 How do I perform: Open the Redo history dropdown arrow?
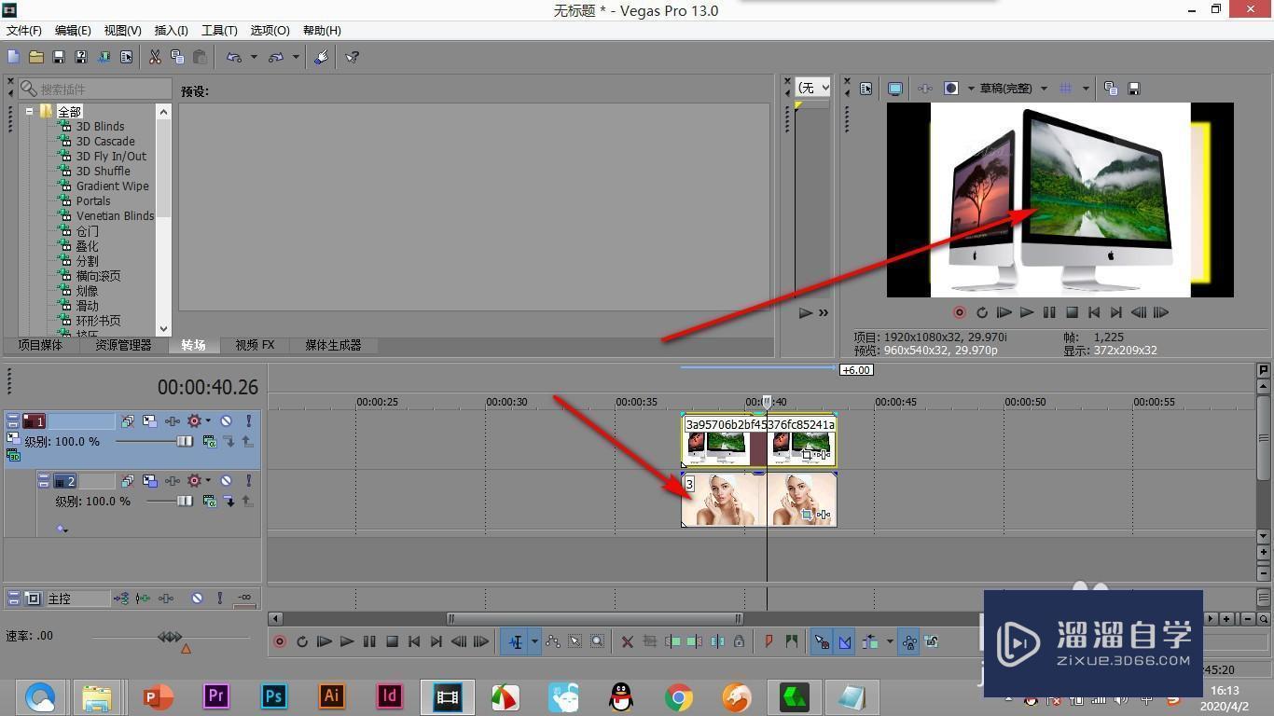(296, 57)
